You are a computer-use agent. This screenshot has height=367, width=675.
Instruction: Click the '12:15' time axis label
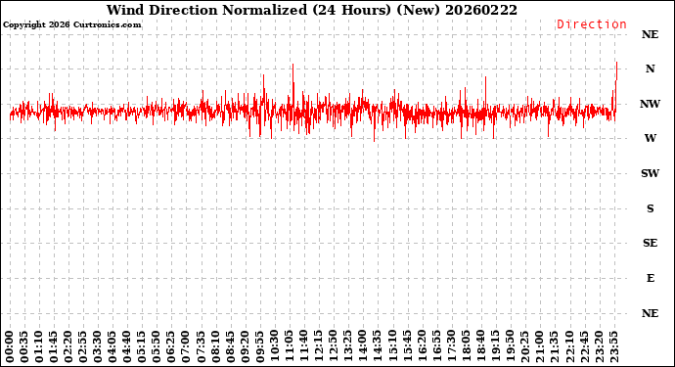coord(319,346)
